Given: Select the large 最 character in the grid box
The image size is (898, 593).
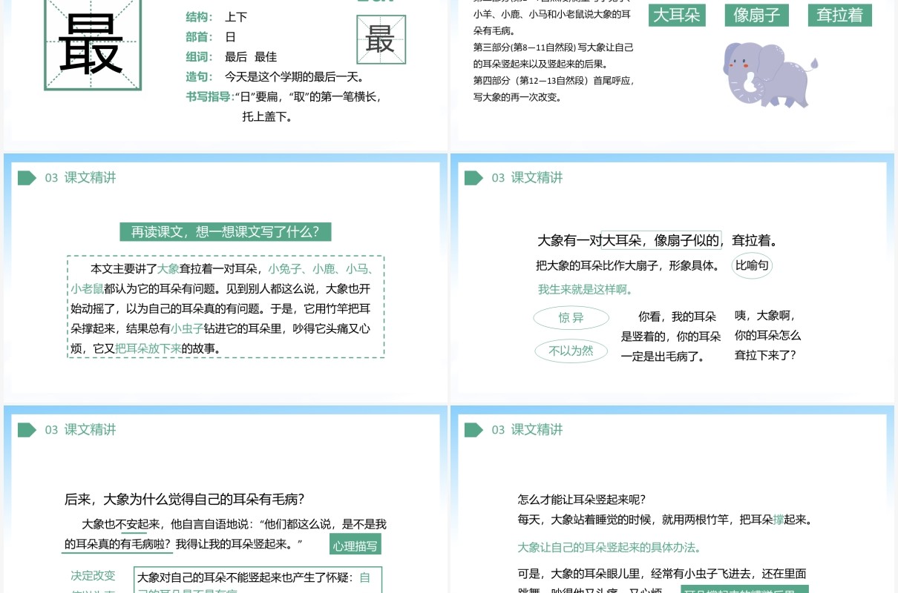Looking at the screenshot, I should click(x=91, y=44).
